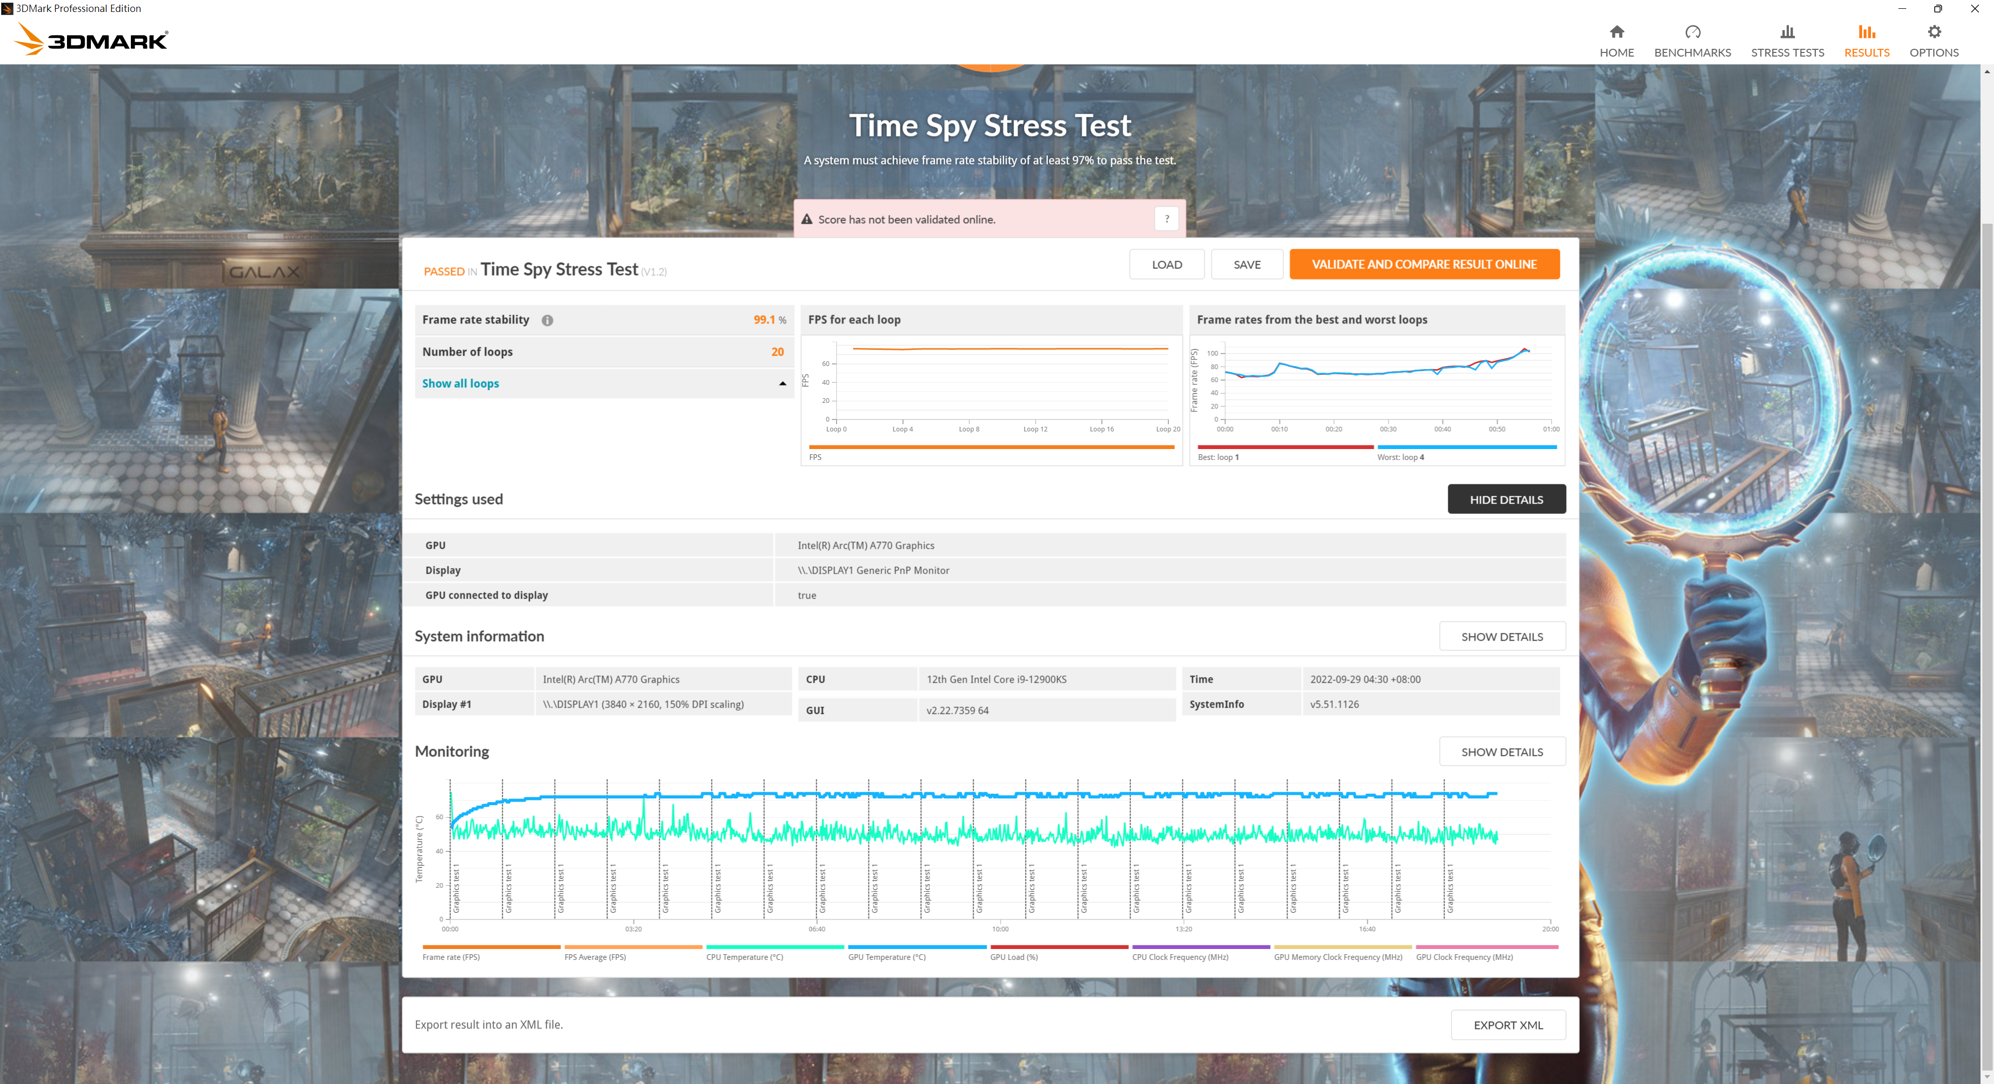This screenshot has height=1084, width=1994.
Task: Toggle the CPU Clock Frequency legend swatch
Action: coord(1202,947)
